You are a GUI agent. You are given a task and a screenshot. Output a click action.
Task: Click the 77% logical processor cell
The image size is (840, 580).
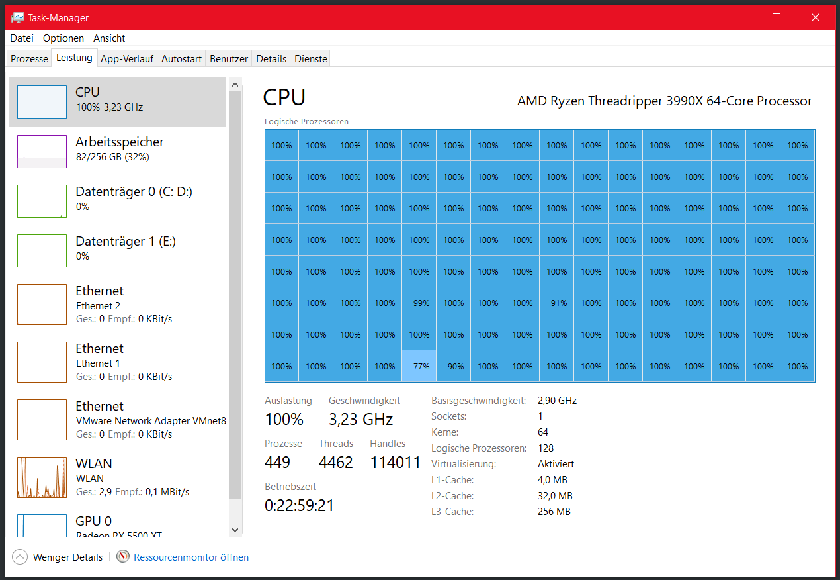(x=419, y=366)
